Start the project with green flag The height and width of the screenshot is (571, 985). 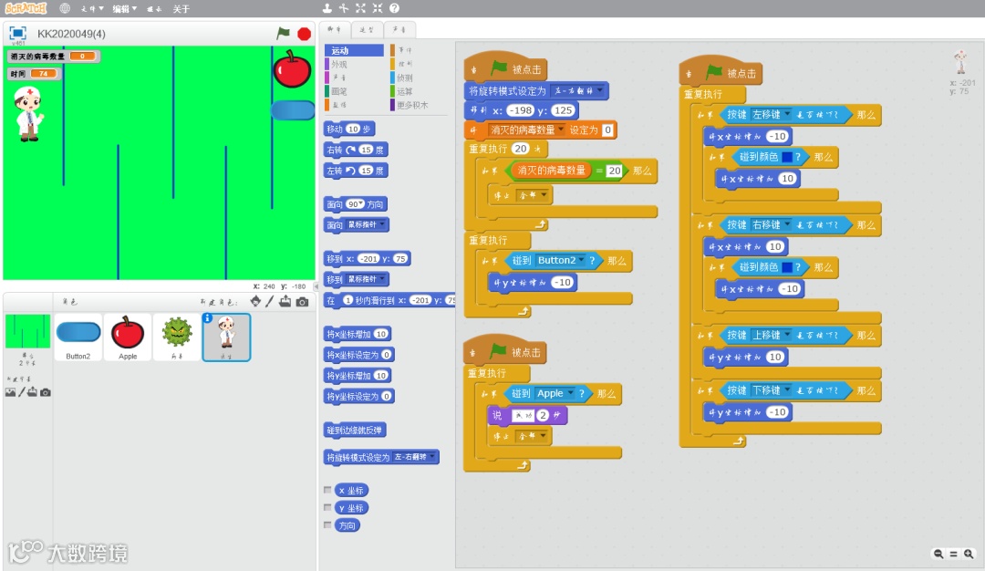[284, 33]
